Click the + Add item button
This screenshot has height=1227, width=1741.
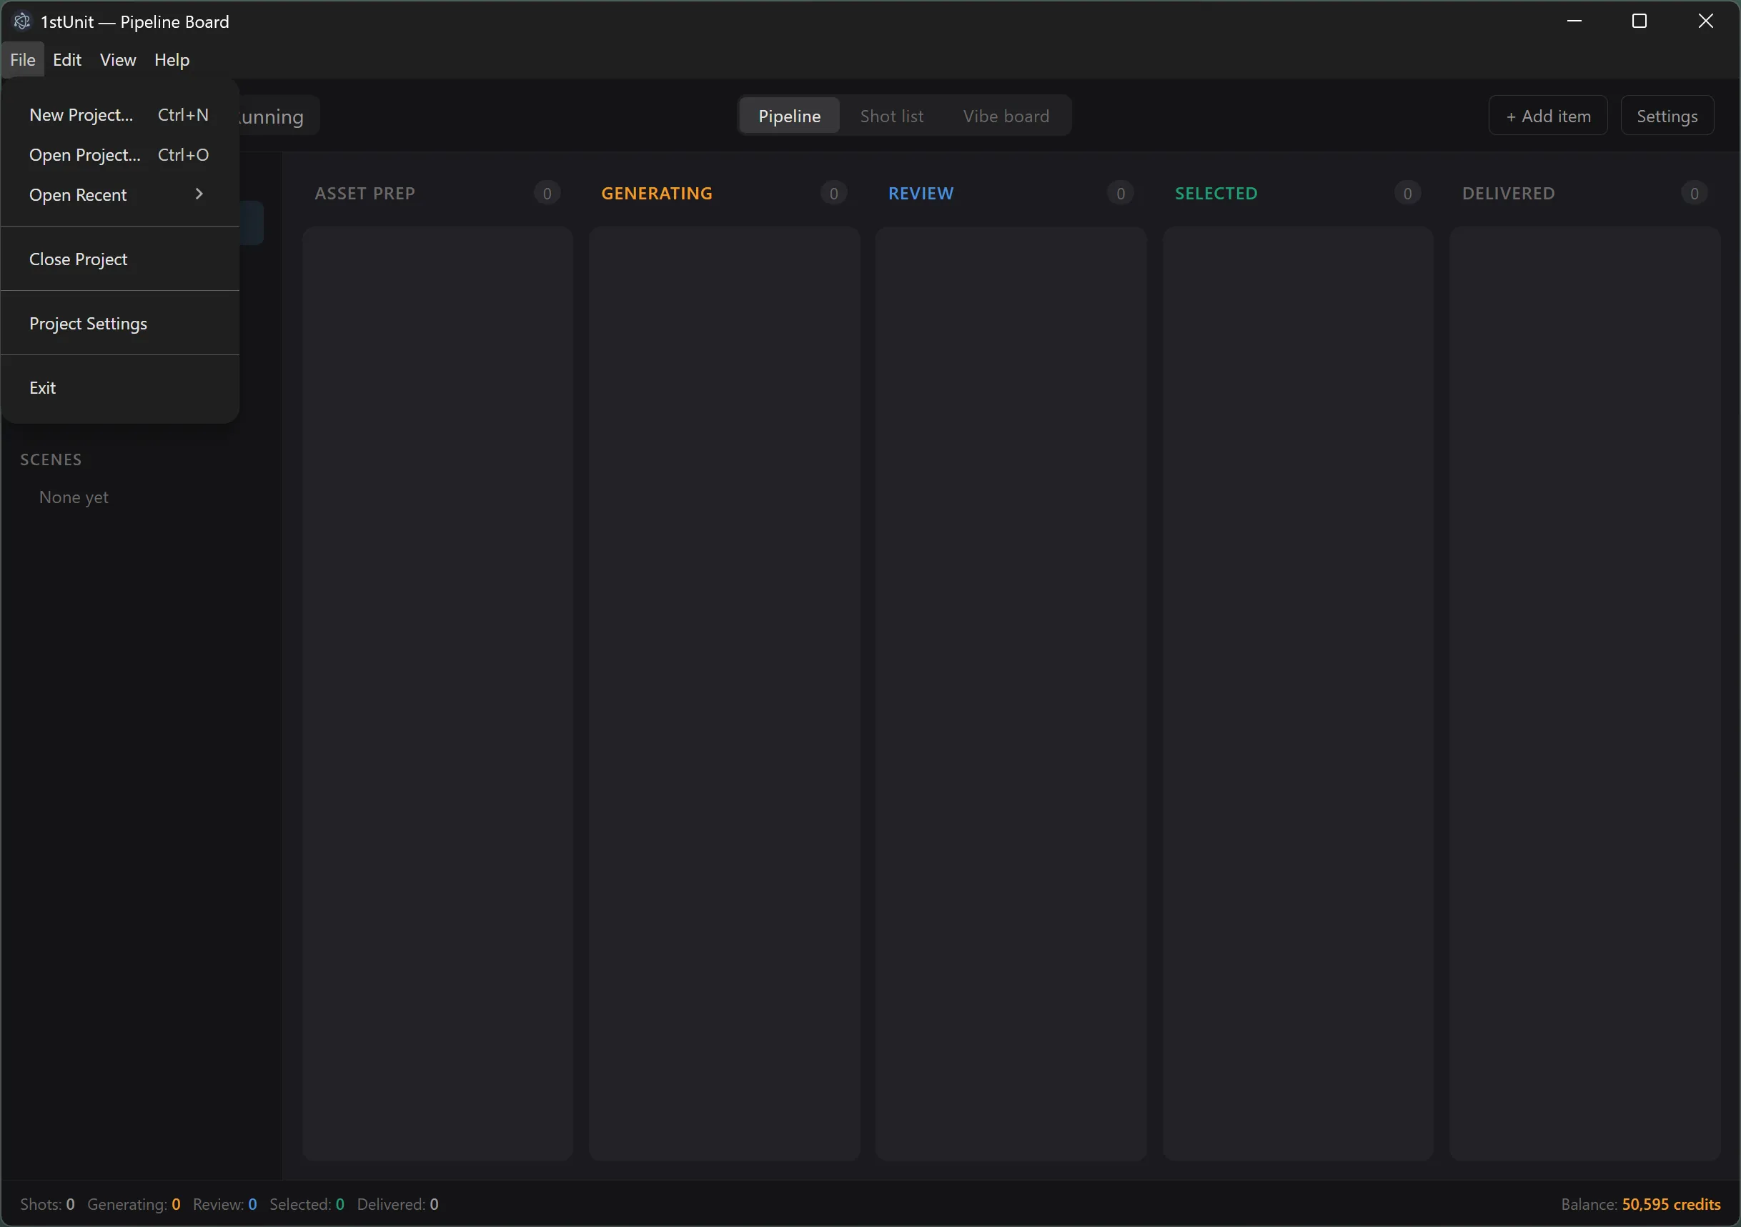point(1547,116)
